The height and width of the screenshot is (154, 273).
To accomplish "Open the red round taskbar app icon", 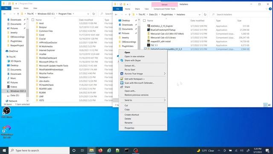I will point(136,151).
